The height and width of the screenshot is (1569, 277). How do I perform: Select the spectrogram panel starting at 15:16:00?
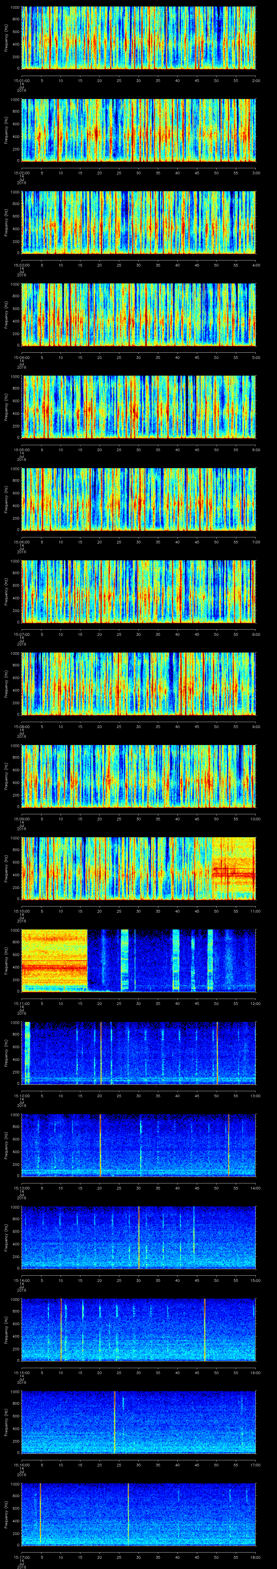click(139, 1422)
